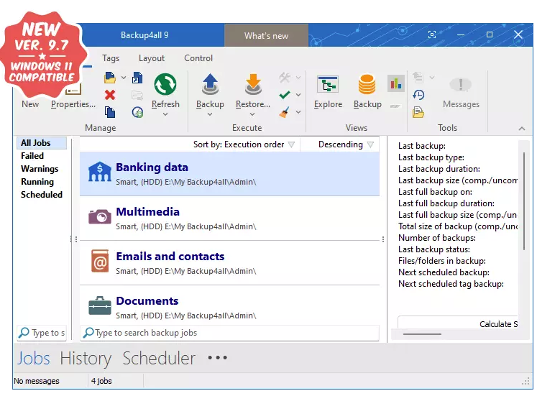The height and width of the screenshot is (396, 537).
Task: Open the more options ellipsis
Action: (x=217, y=358)
